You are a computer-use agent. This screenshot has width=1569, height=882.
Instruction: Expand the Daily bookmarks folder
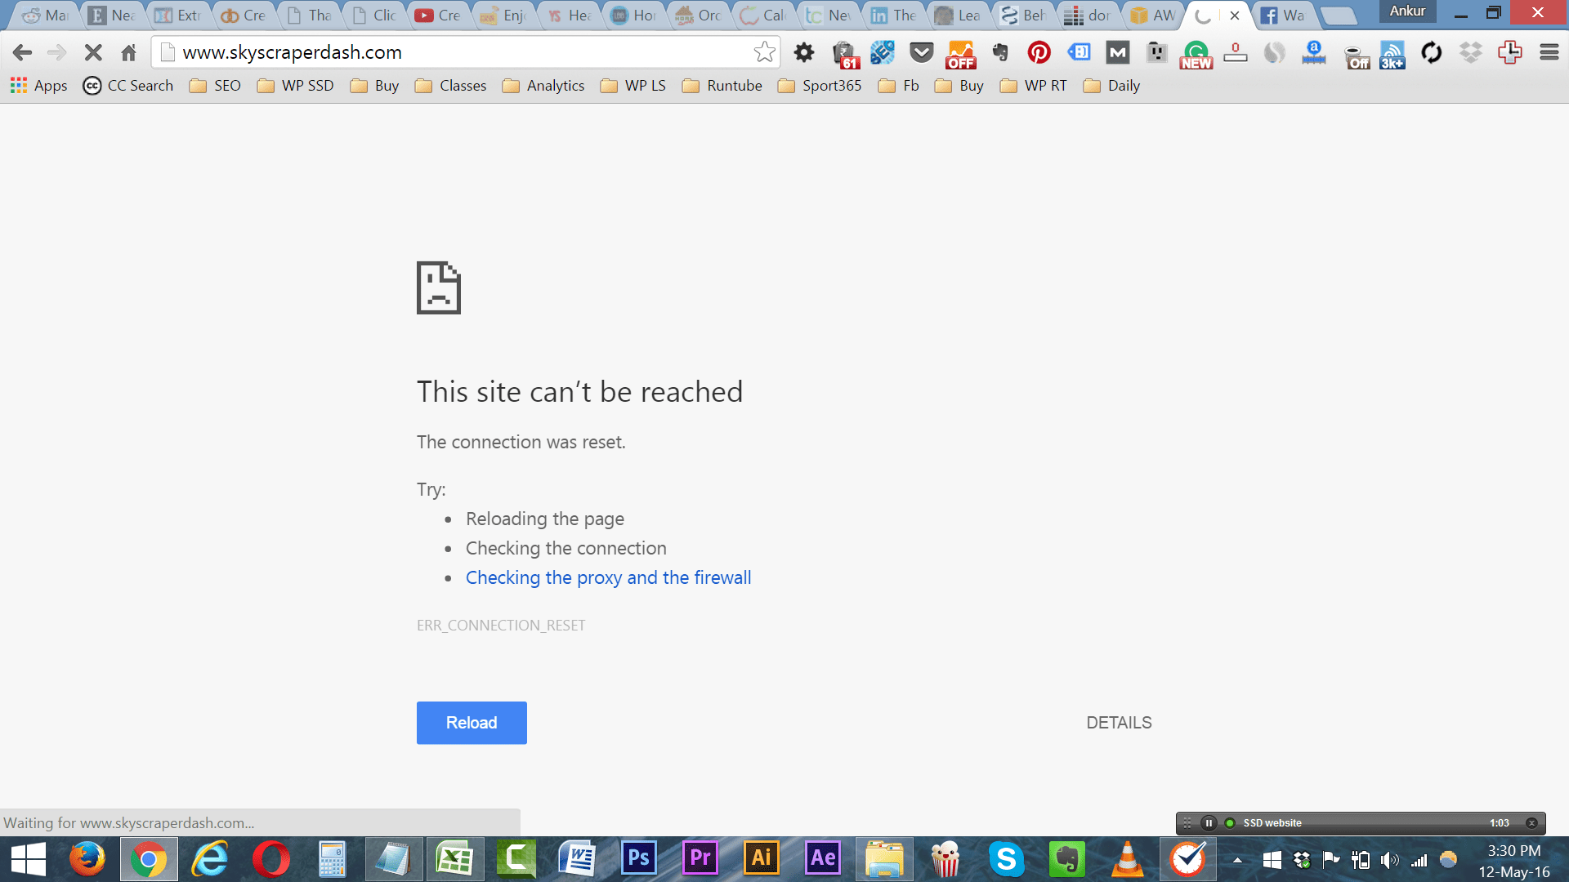click(1111, 86)
